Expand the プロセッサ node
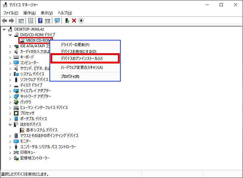Screen dimensions: 243x178 pyautogui.click(x=10, y=114)
